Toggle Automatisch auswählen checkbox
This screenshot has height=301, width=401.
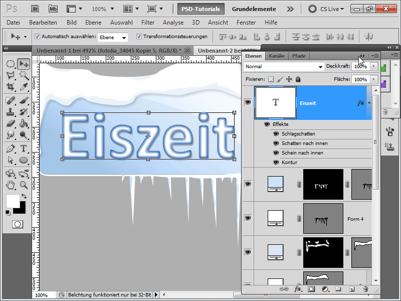[37, 36]
